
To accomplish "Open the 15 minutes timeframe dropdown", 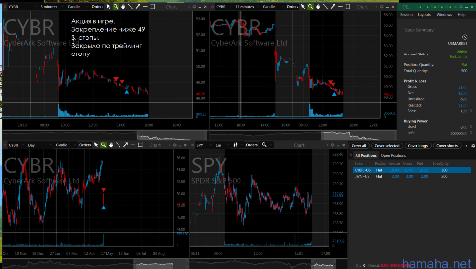I will pyautogui.click(x=246, y=6).
